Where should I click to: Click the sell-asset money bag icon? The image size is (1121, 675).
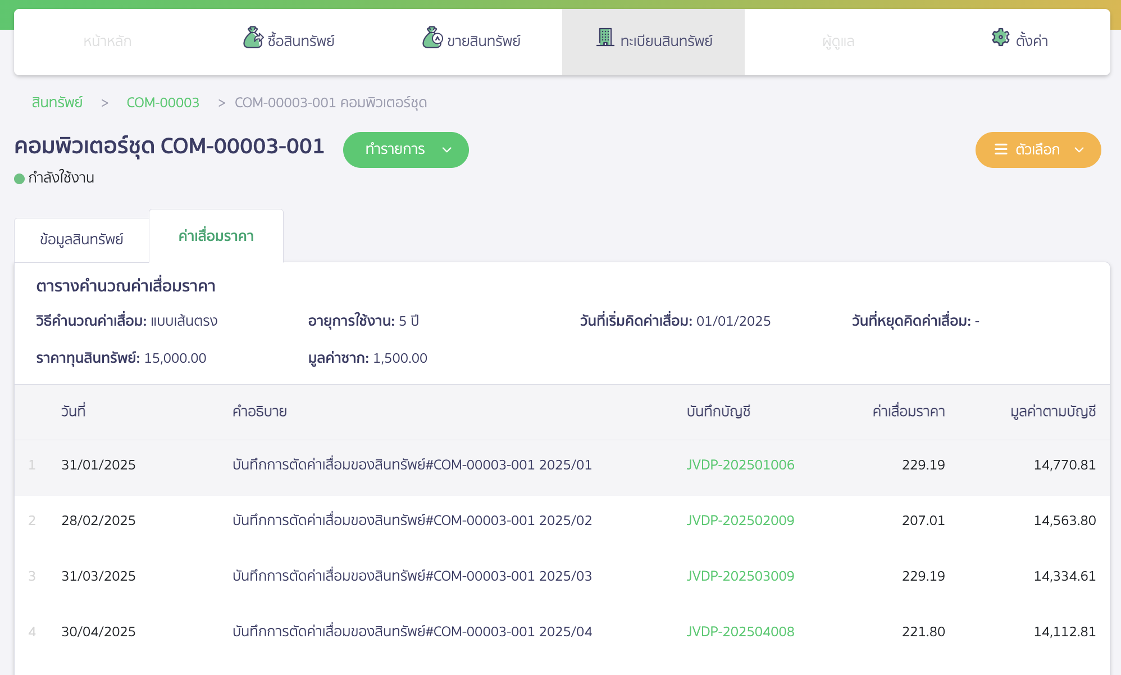click(x=432, y=38)
